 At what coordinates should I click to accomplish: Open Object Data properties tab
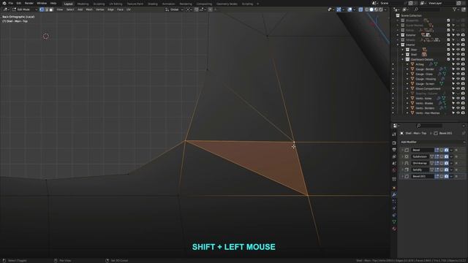click(x=394, y=222)
